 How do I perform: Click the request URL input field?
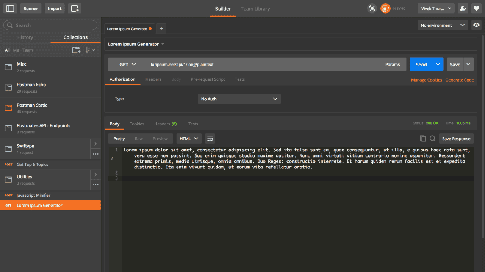click(x=263, y=65)
